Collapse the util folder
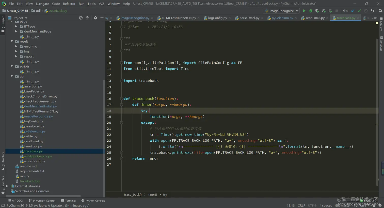This screenshot has width=384, height=208. tap(12, 76)
